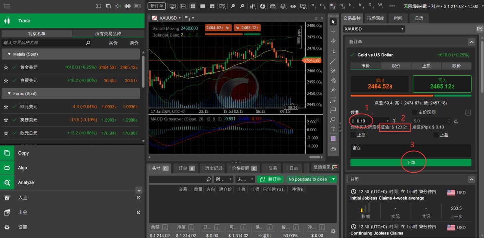Switch to the 日历 tab

pos(419,18)
